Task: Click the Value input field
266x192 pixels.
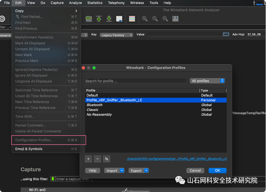Action: point(184,34)
